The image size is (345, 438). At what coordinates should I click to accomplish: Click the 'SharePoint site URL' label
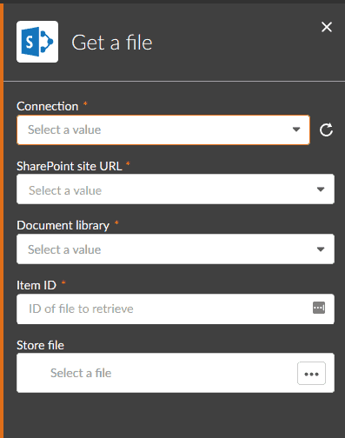[70, 166]
